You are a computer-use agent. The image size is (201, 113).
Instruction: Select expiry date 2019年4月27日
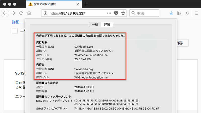pyautogui.click(x=84, y=91)
